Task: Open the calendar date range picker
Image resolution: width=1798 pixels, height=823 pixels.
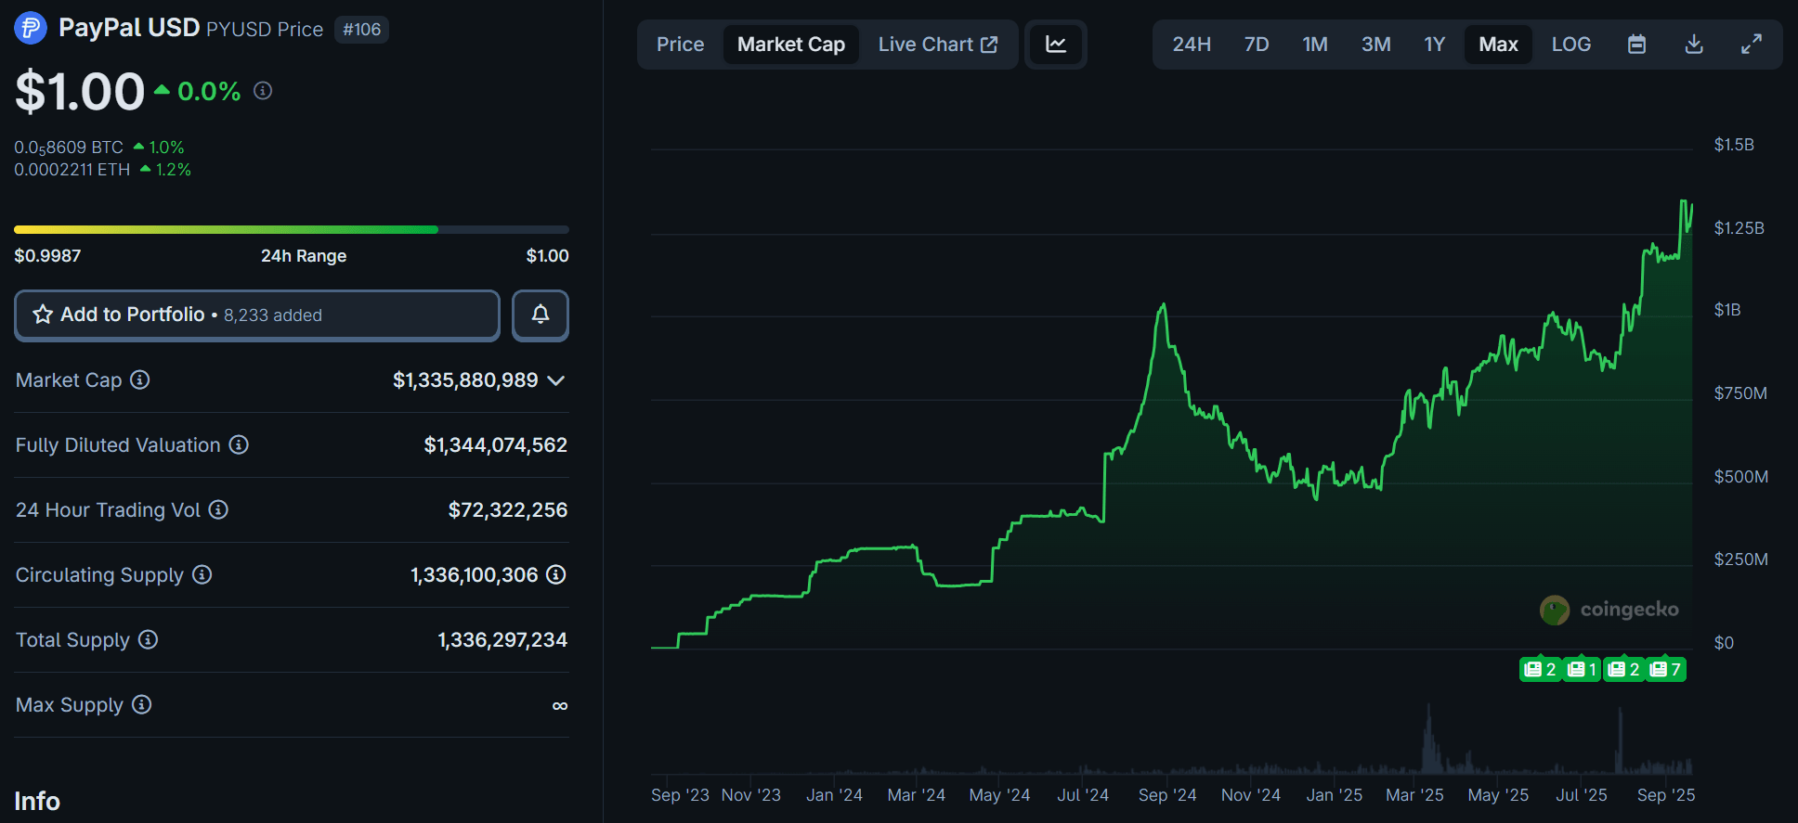Action: point(1636,45)
